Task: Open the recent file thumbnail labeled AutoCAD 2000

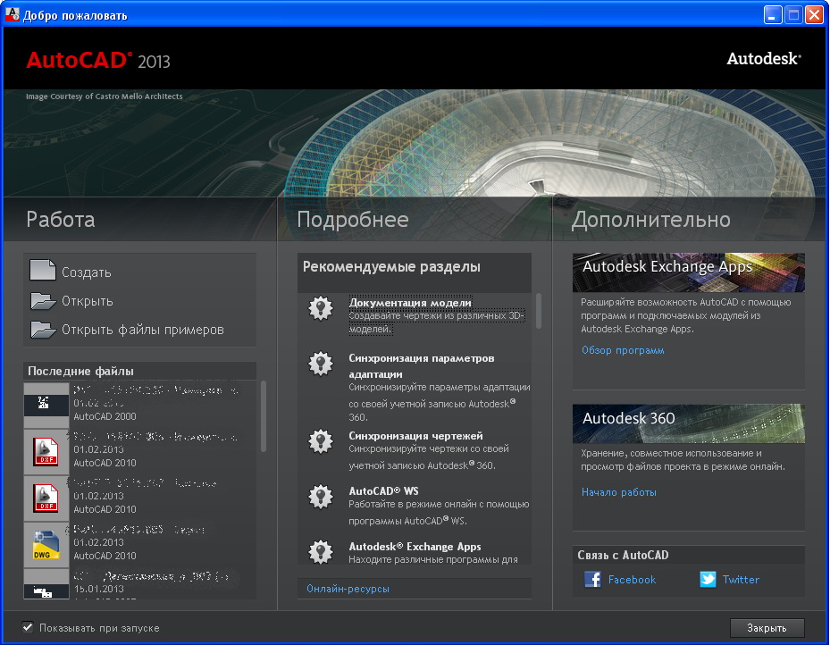Action: 46,405
